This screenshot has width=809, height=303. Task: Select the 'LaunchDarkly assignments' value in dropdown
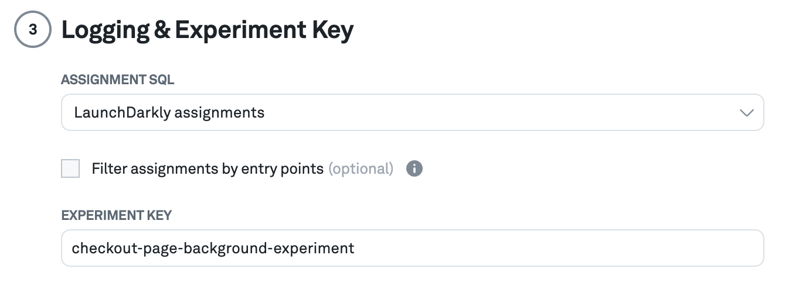tap(169, 112)
